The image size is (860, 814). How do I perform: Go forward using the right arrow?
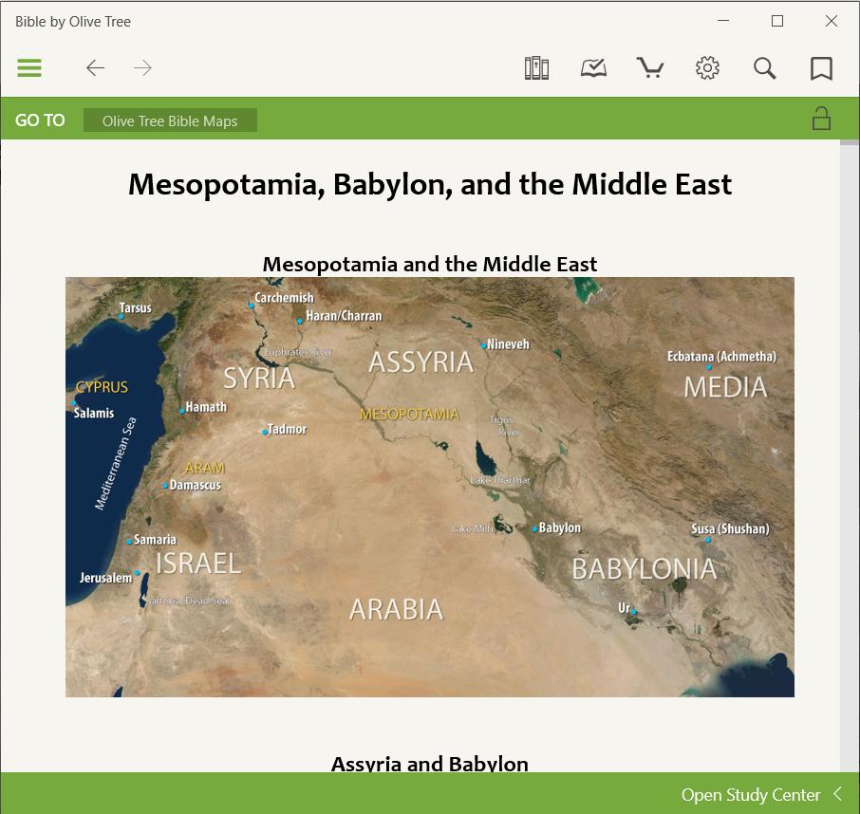click(143, 68)
